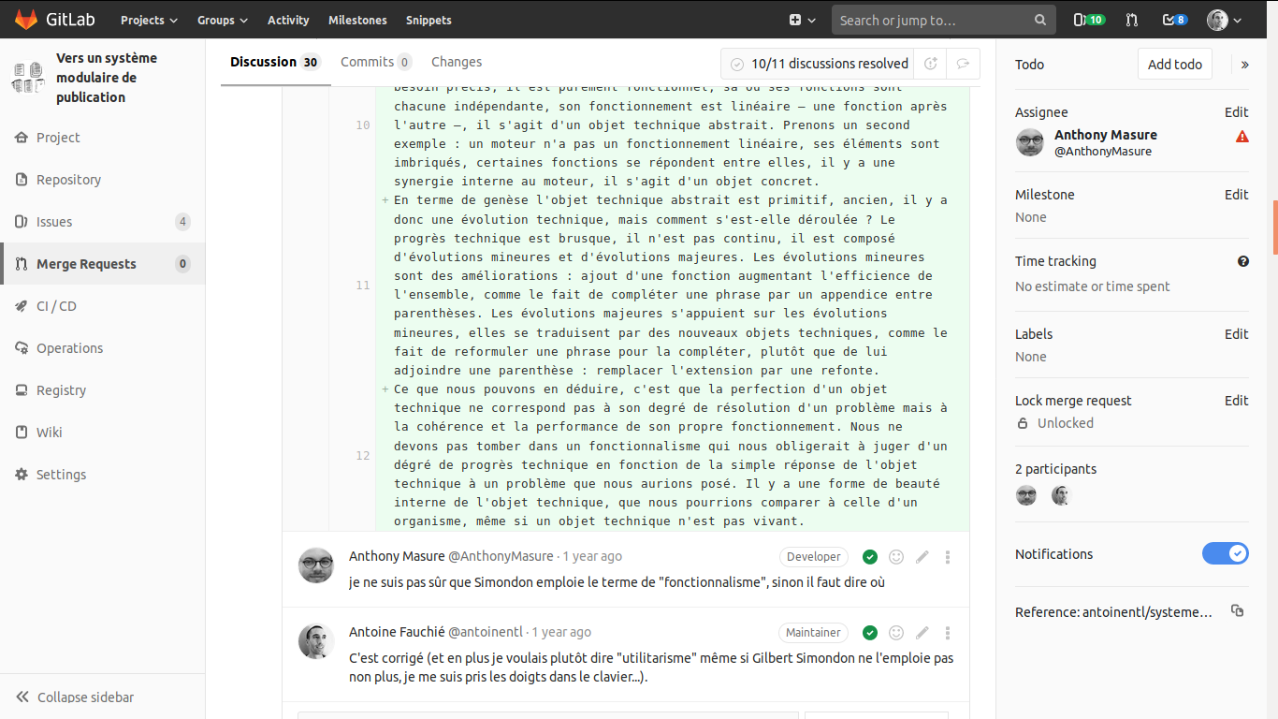
Task: Expand the Projects dropdown menu
Action: click(x=149, y=20)
